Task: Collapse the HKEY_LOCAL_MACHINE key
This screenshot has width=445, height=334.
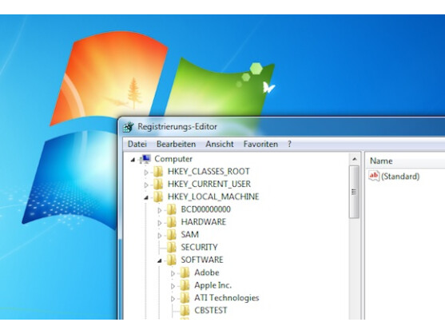Action: coord(146,197)
